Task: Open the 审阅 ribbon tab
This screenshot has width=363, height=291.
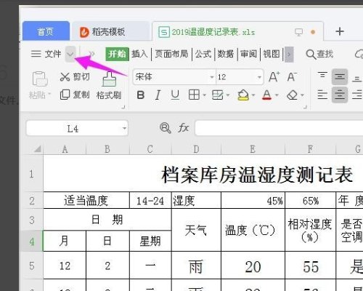Action: [x=248, y=54]
